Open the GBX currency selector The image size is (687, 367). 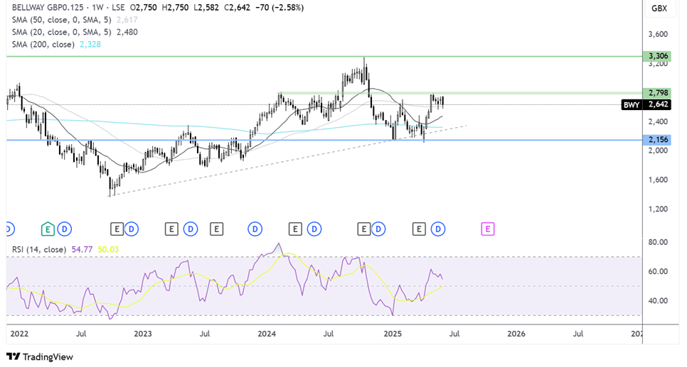click(x=659, y=9)
